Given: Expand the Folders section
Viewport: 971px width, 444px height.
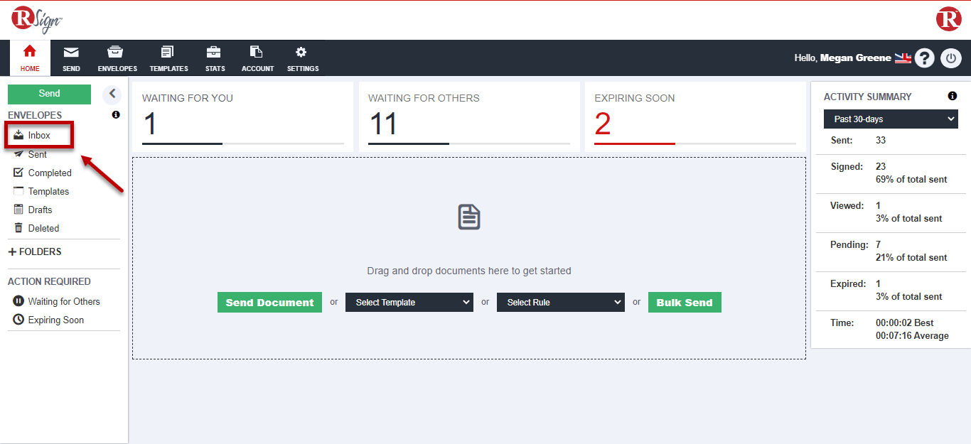Looking at the screenshot, I should point(36,252).
